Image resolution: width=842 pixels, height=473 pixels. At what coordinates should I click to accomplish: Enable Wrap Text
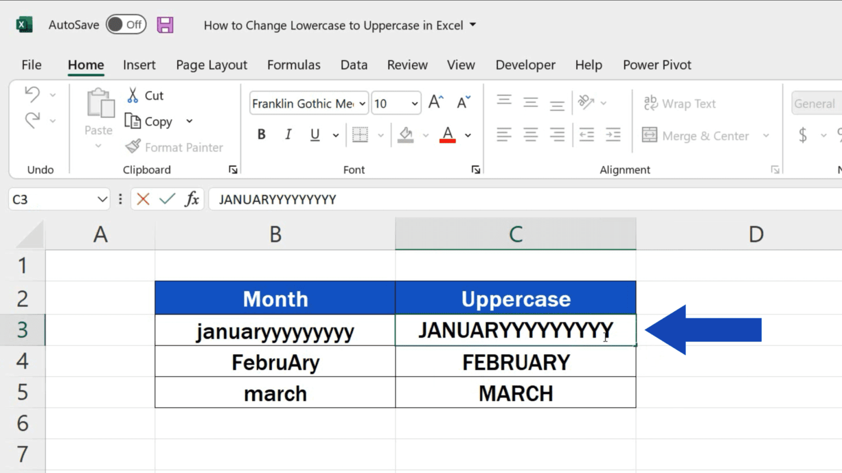click(680, 103)
